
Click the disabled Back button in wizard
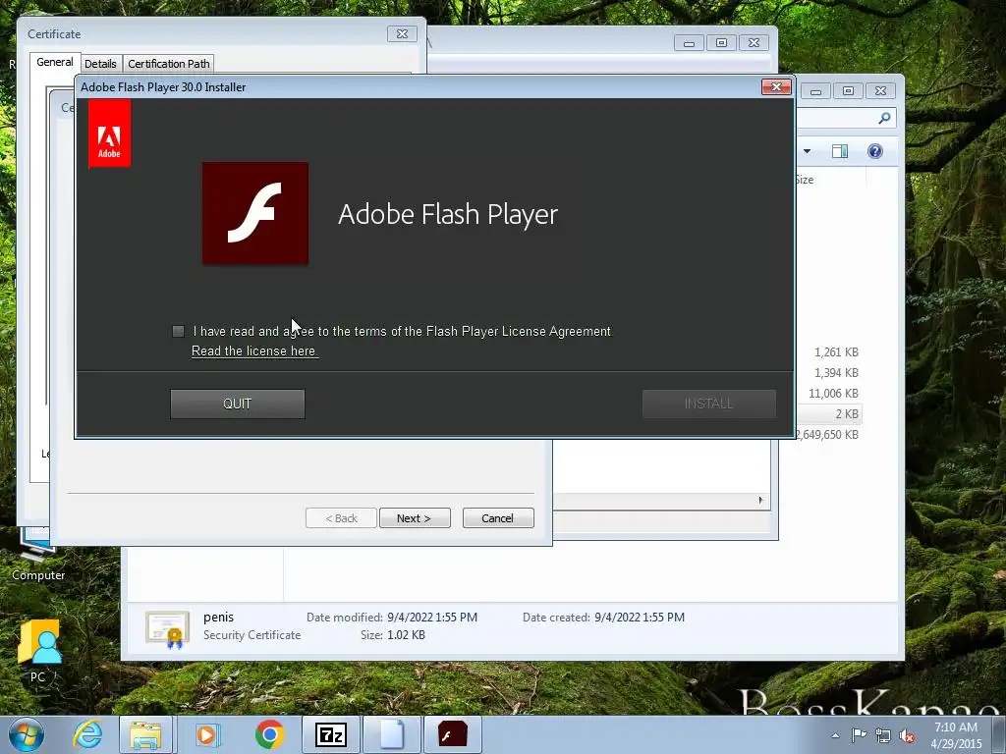click(341, 518)
